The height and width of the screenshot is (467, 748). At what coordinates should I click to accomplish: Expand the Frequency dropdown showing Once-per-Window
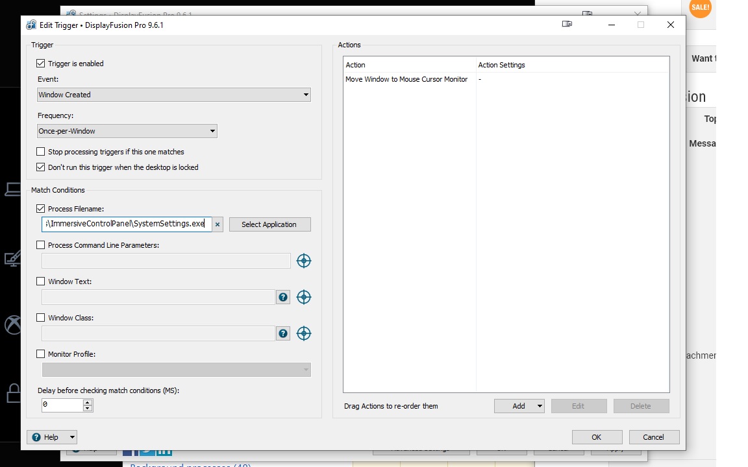pyautogui.click(x=127, y=131)
